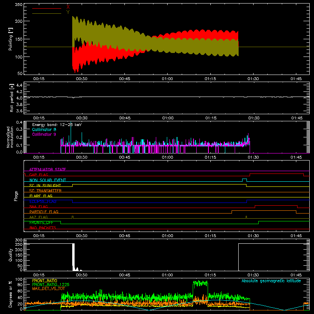
Task: Click the blue ECLIPSE_FLAG label
Action: click(43, 201)
